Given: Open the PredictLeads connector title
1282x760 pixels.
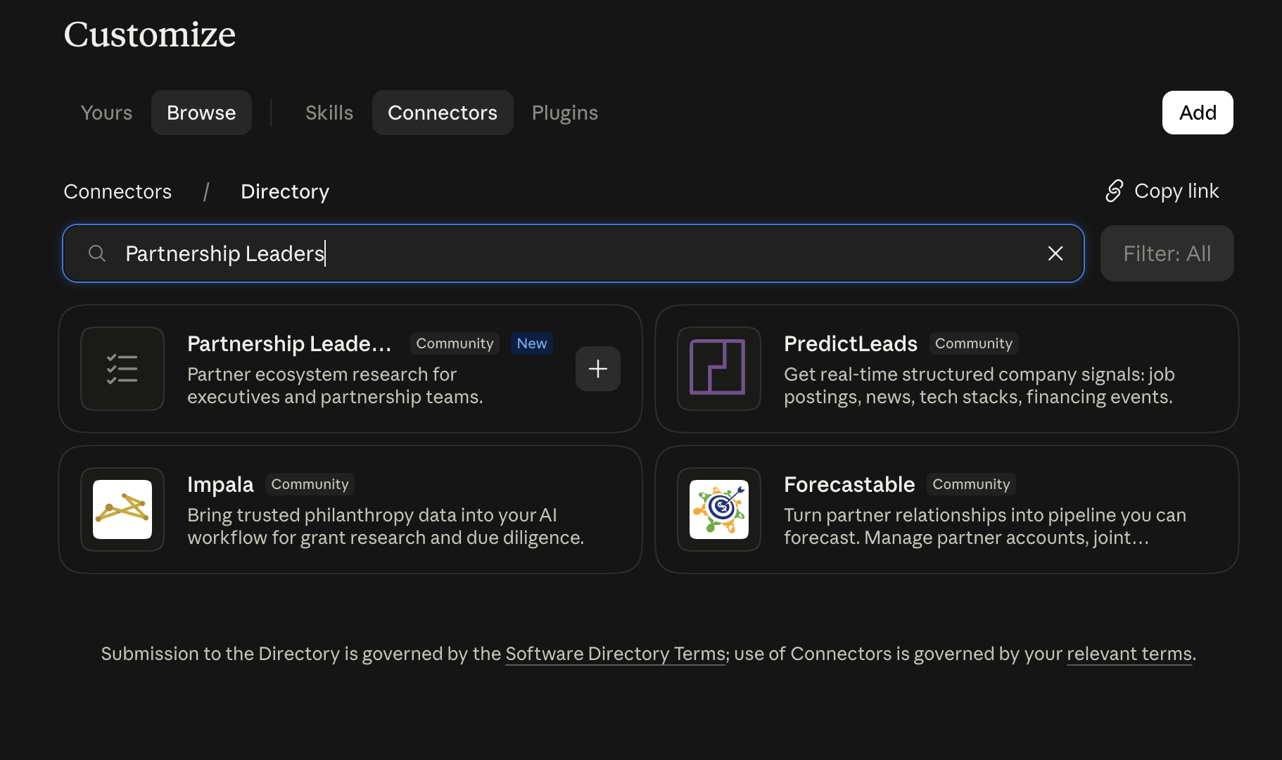Looking at the screenshot, I should click(851, 343).
